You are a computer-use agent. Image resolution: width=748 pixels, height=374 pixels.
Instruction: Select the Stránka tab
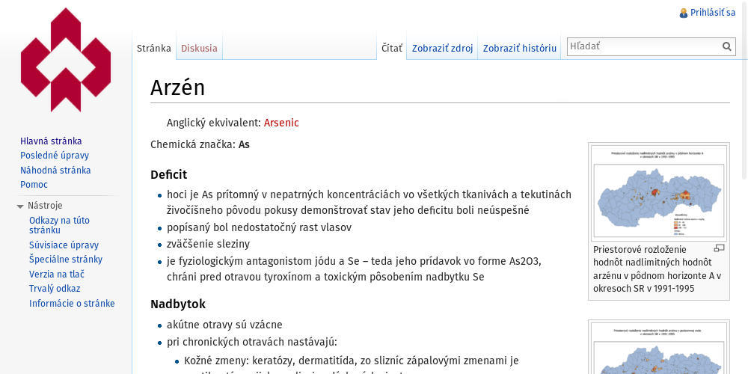[154, 48]
